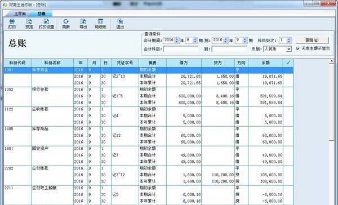Click the 科目名称 column header
Viewport: 338px width, 205px height.
tap(52, 63)
